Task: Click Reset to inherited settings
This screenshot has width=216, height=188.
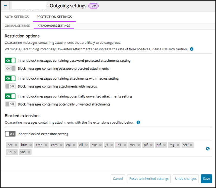Action: click(x=149, y=178)
